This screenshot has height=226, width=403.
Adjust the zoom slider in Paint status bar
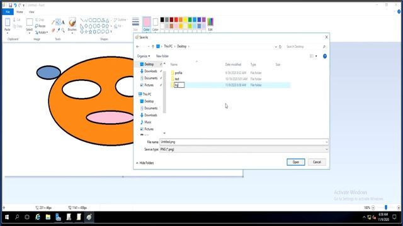[x=386, y=208]
